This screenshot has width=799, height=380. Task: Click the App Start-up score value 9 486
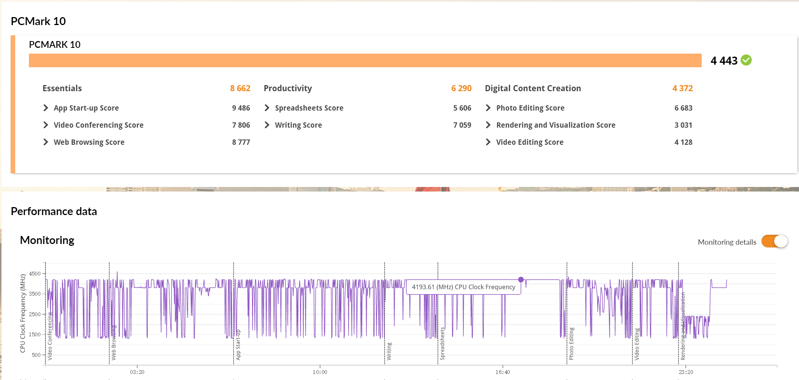click(241, 108)
